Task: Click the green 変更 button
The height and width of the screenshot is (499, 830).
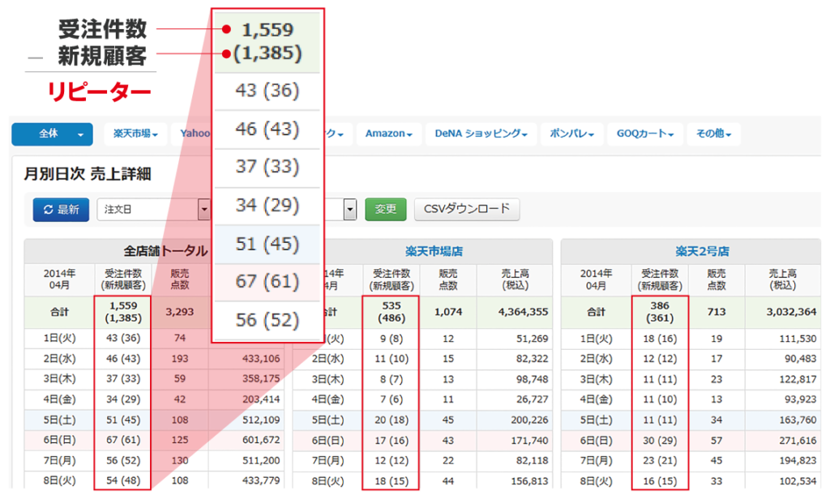Action: (385, 210)
